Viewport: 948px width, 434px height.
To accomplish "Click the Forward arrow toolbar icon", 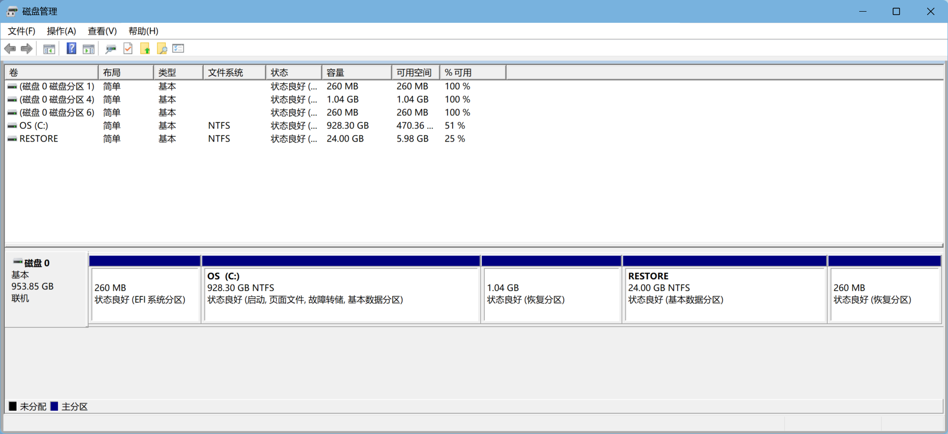I will coord(27,48).
